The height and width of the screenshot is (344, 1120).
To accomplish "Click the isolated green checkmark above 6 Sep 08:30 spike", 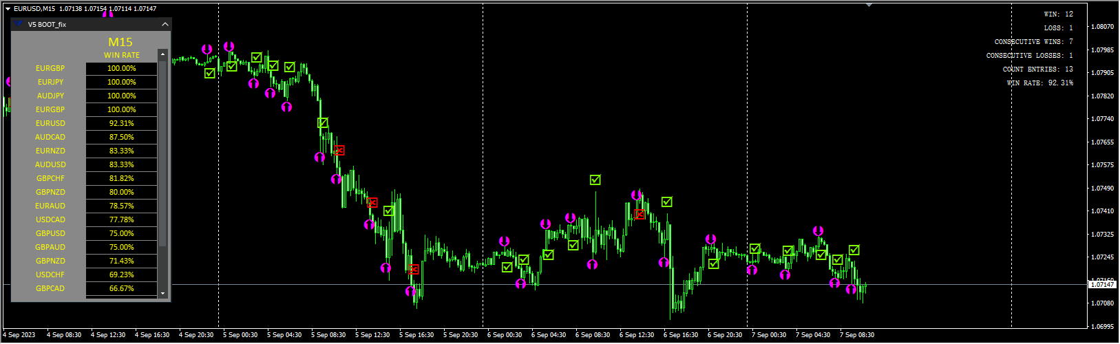I will (595, 180).
